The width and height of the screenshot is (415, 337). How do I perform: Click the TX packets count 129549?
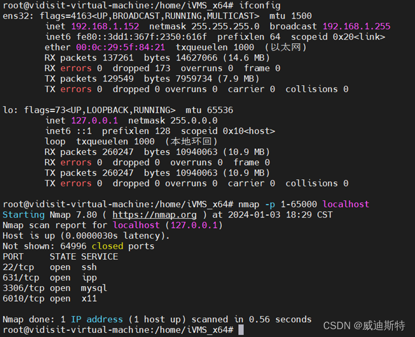(118, 79)
